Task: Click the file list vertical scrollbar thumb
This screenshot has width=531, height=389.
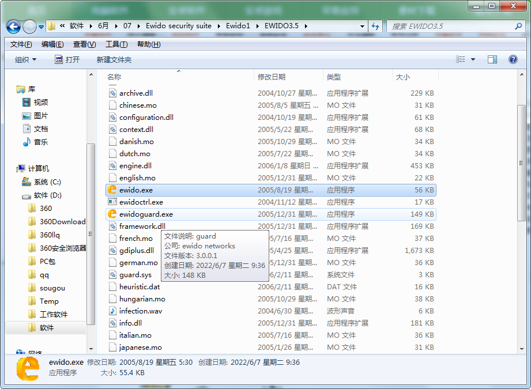Action: click(x=522, y=163)
